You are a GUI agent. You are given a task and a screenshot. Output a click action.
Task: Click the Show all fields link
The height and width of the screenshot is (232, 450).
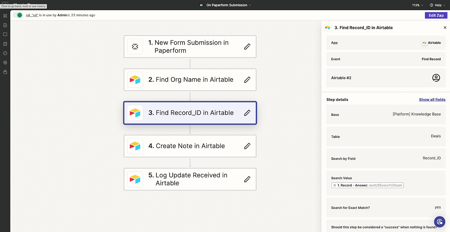(432, 100)
